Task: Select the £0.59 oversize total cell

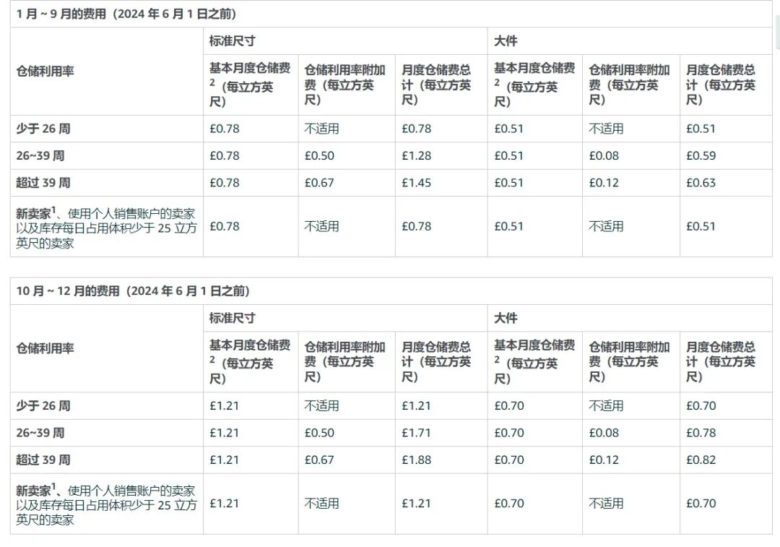Action: click(701, 156)
